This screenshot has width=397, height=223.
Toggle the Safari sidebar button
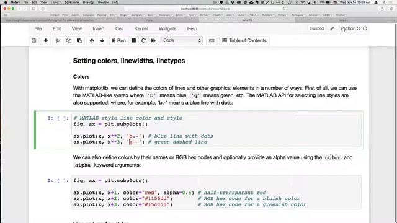pyautogui.click(x=33, y=9)
